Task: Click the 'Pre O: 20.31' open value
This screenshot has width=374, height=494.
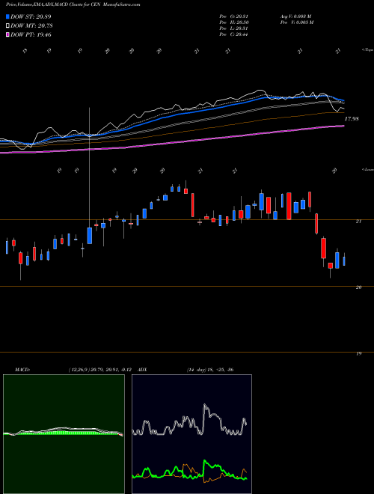Action: [x=233, y=16]
